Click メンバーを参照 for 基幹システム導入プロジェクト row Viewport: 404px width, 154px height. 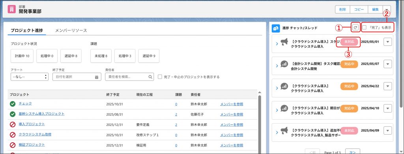tap(232, 114)
